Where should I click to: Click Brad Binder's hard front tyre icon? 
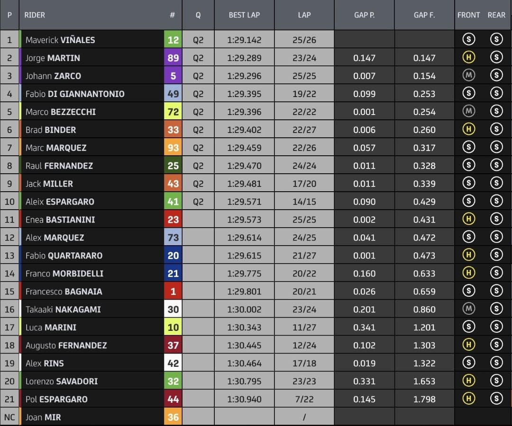click(x=468, y=130)
